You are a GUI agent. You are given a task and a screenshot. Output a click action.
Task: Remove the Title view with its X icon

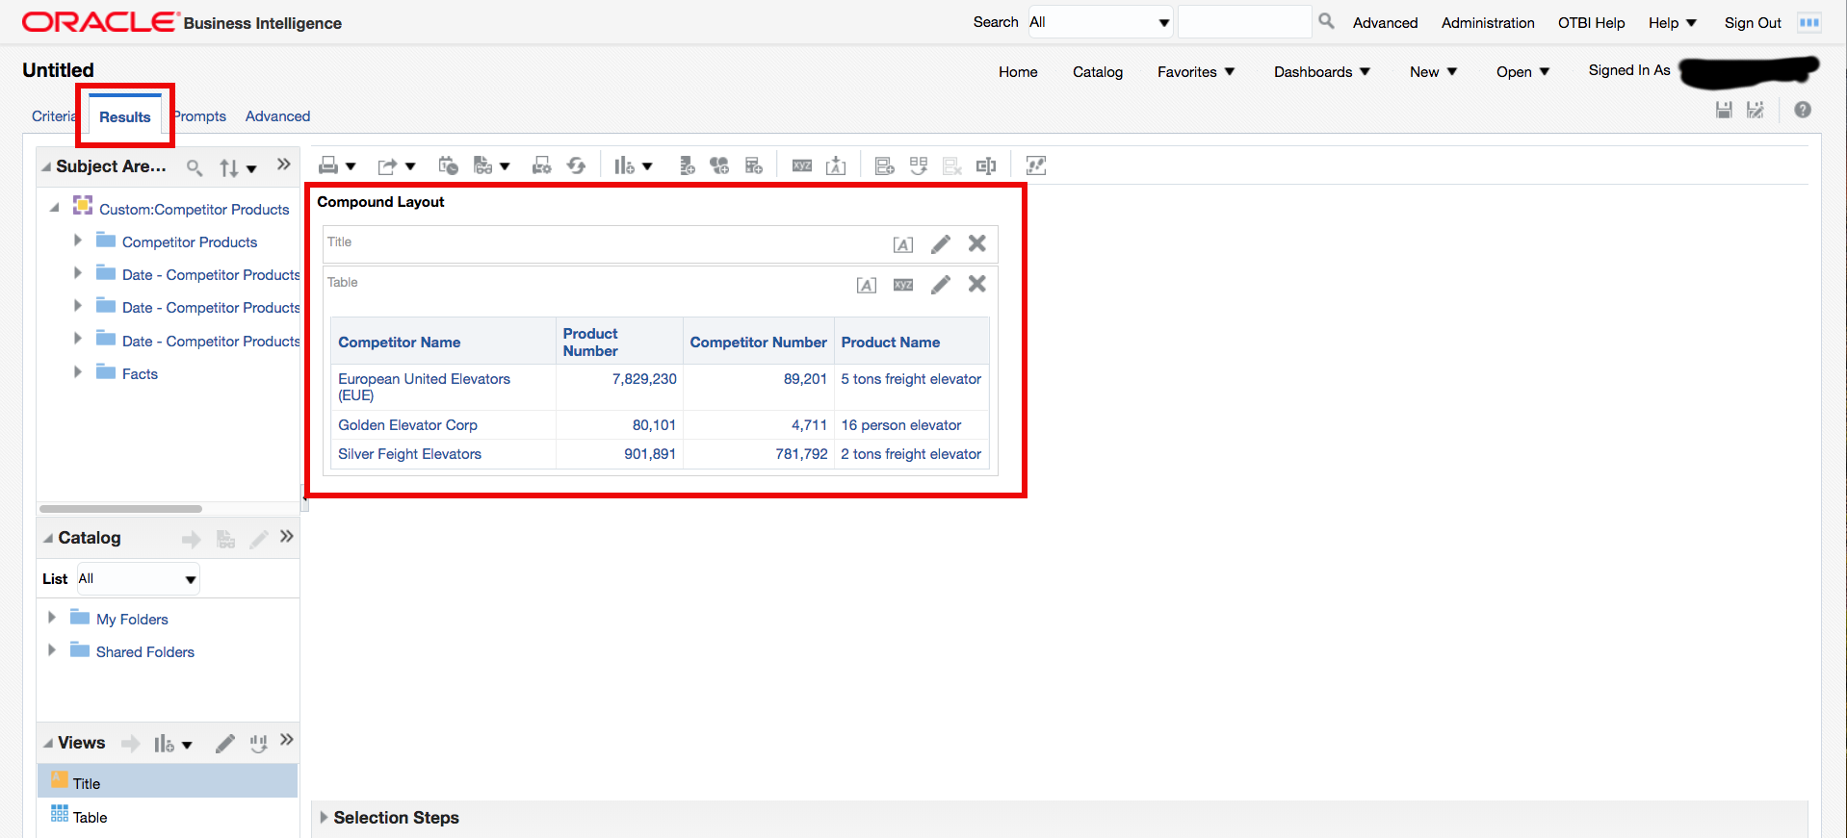(x=976, y=243)
